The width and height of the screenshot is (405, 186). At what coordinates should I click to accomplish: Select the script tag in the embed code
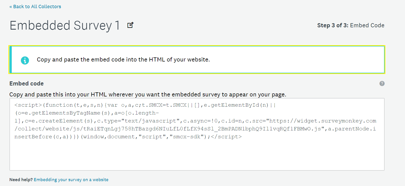(28, 105)
